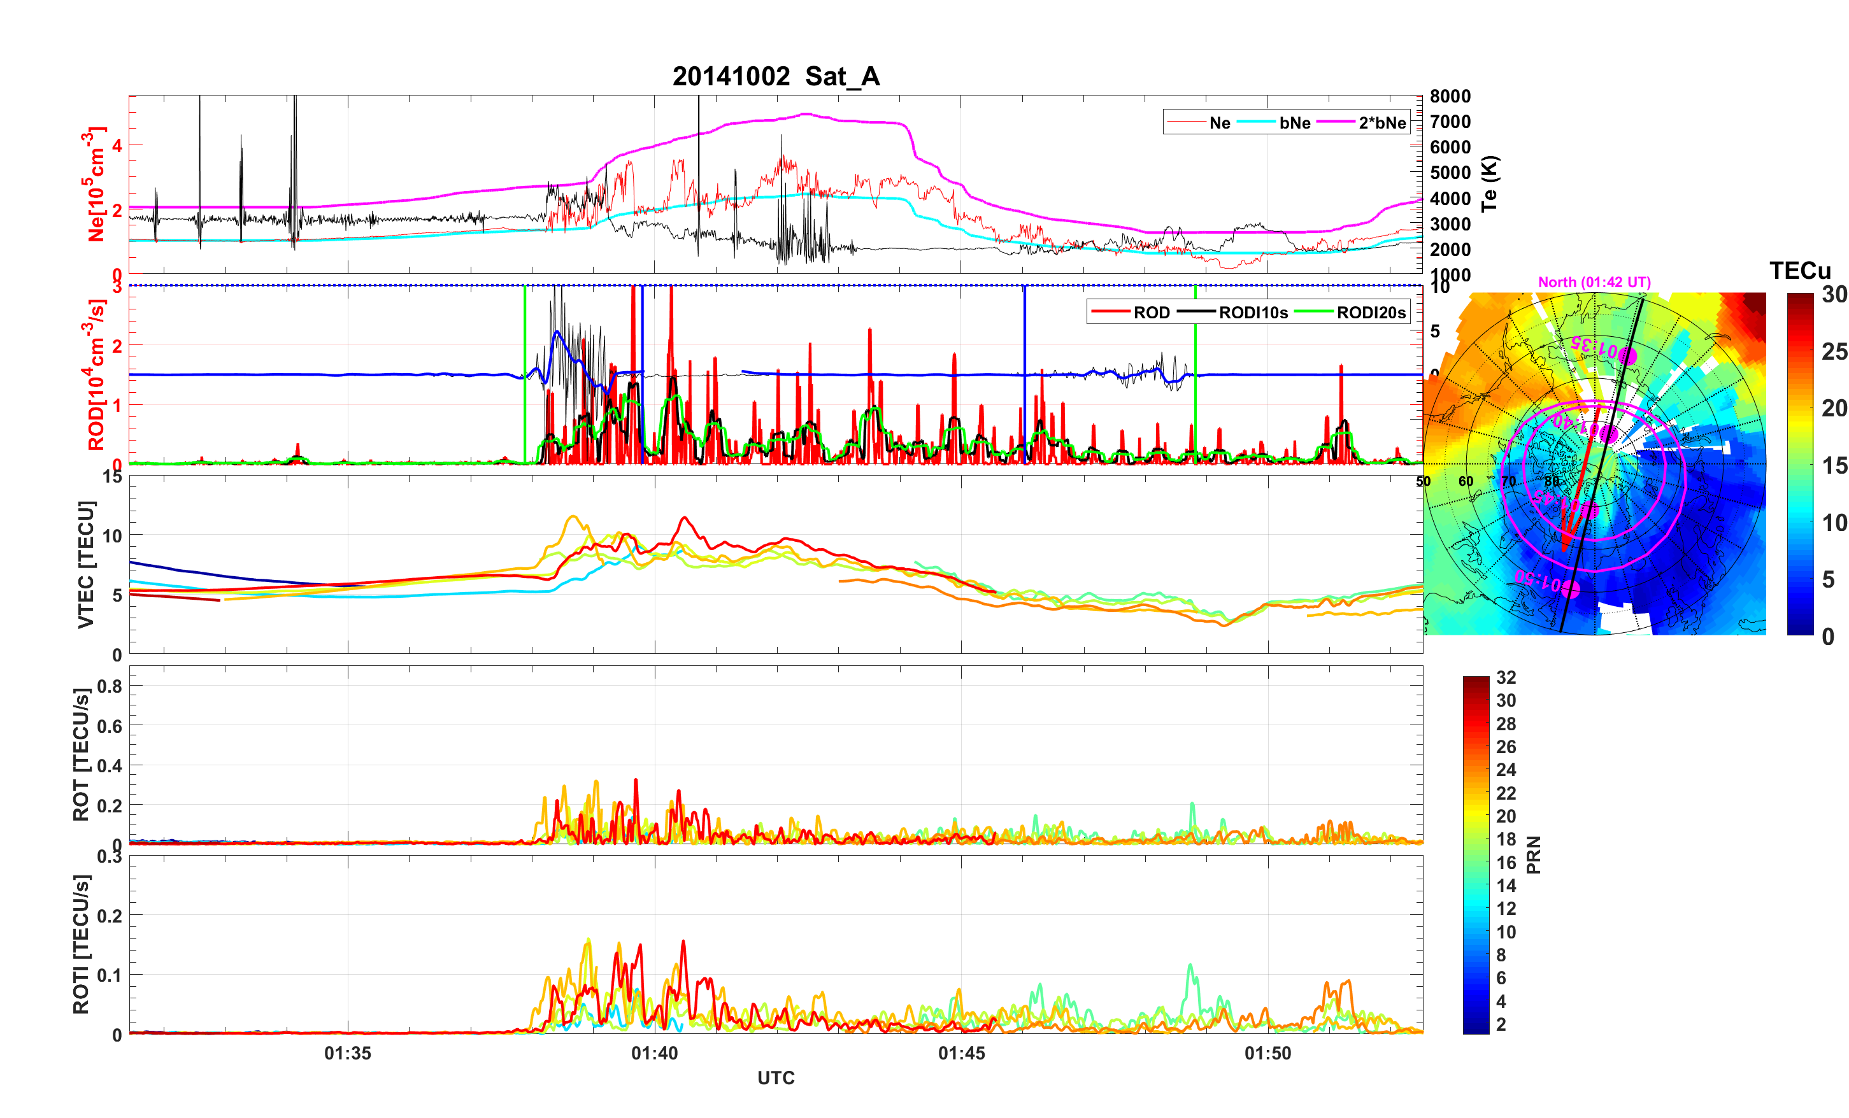Click the 20141002 Sat_A plot title
The height and width of the screenshot is (1118, 1849).
(x=775, y=76)
